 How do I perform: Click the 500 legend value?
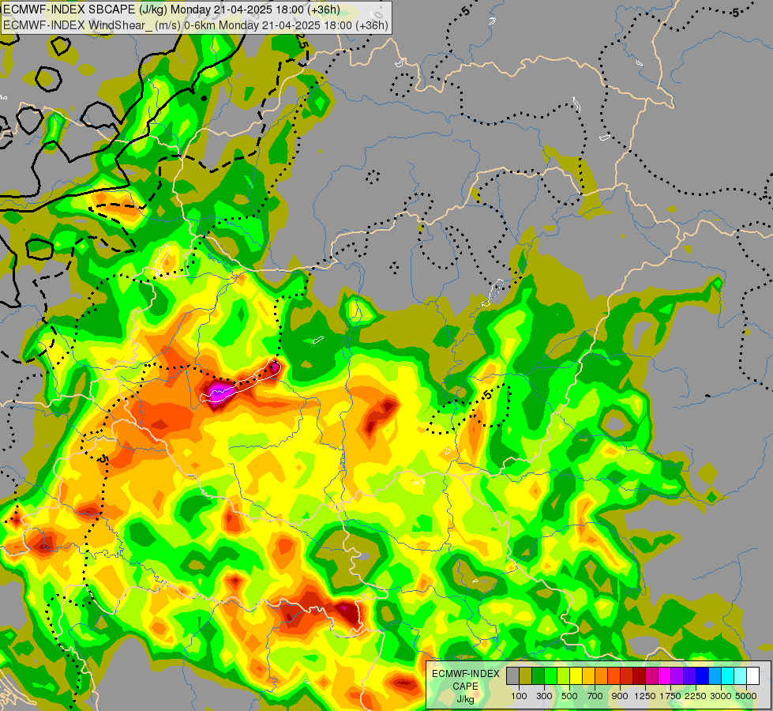point(569,696)
